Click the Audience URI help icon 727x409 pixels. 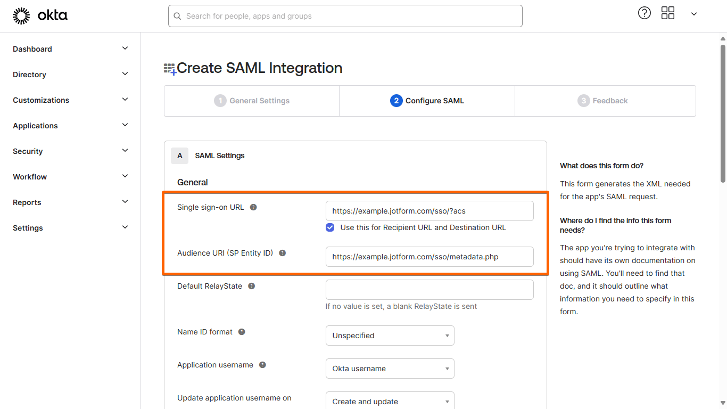point(283,253)
